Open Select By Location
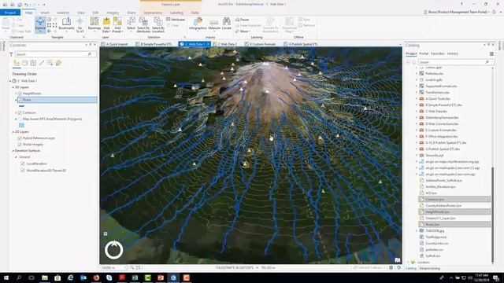Screen dimensions: 504x283 (157, 24)
